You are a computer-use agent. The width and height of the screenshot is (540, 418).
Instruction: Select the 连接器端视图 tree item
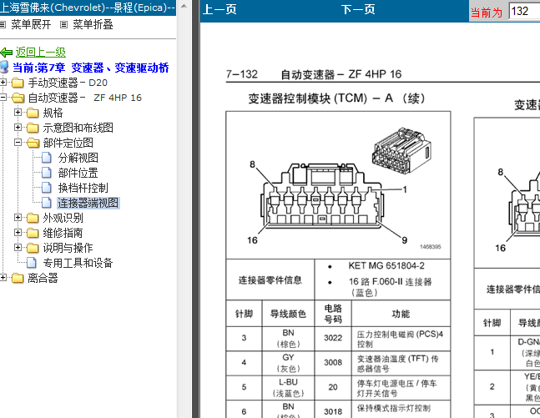88,203
